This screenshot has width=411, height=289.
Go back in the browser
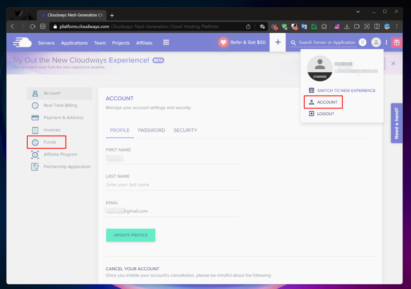(12, 26)
